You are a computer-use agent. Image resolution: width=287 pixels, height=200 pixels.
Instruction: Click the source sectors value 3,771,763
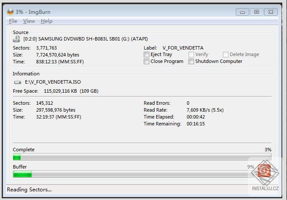coord(46,48)
